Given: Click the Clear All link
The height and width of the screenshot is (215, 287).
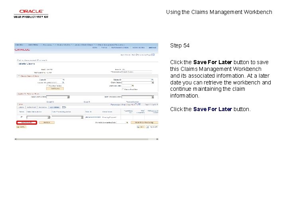Looking at the screenshot, I should click(87, 102).
